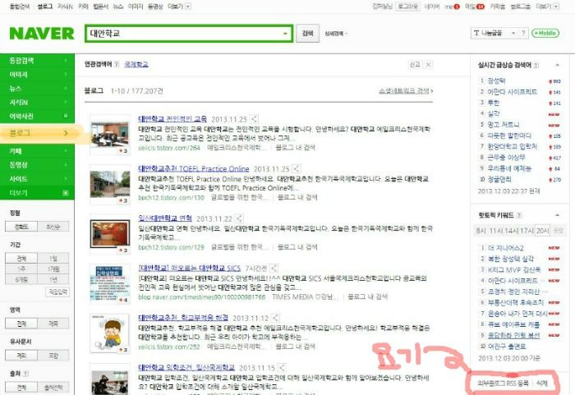The height and width of the screenshot is (395, 575).
Task: Open result 일산대안학교 연혁
Action: click(x=165, y=218)
